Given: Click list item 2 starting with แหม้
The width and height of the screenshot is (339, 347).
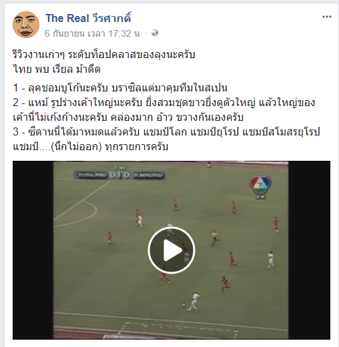Looking at the screenshot, I should [x=164, y=110].
